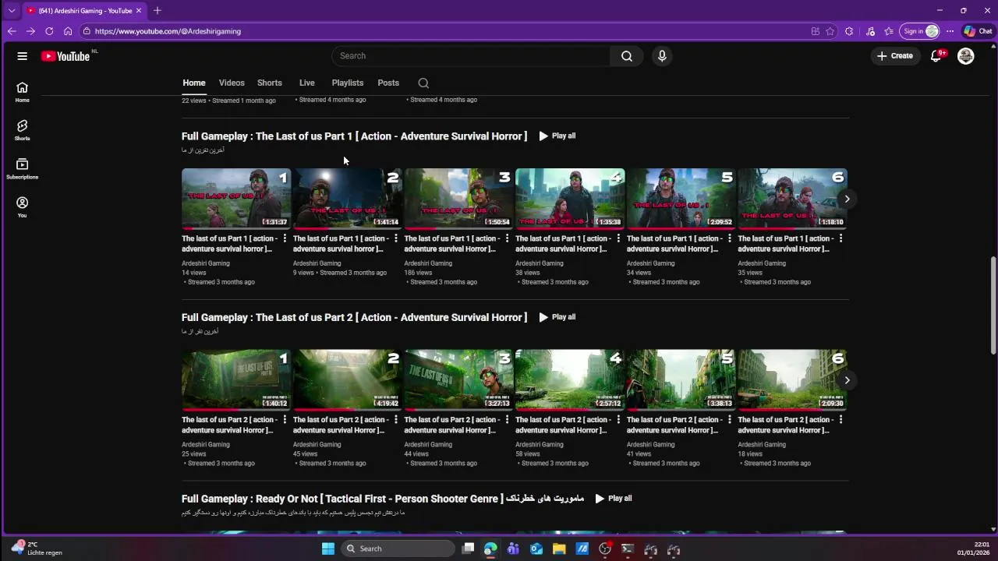Open Shorts in the left sidebar
This screenshot has height=561, width=998.
[22, 130]
